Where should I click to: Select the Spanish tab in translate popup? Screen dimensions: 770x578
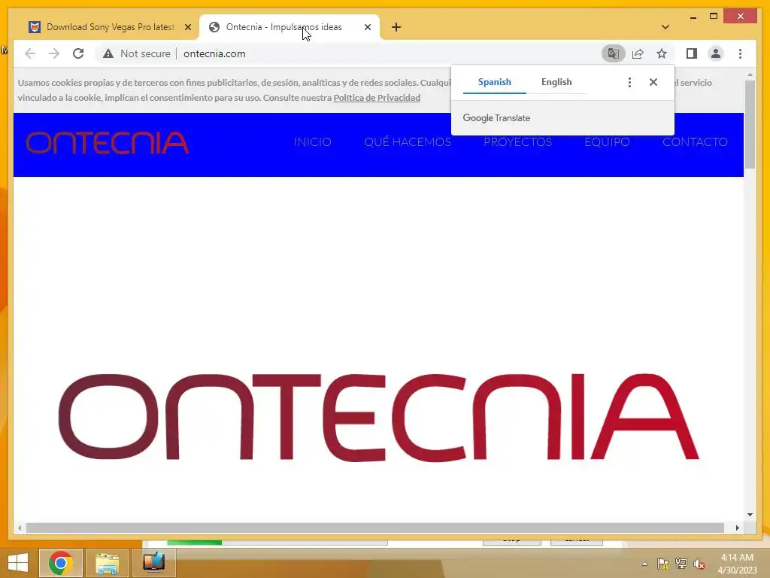495,82
